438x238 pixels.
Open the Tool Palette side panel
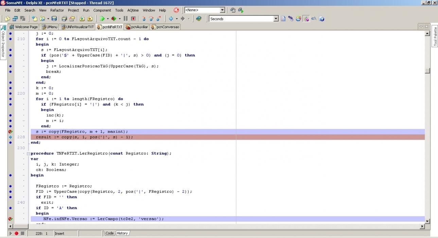point(435,36)
